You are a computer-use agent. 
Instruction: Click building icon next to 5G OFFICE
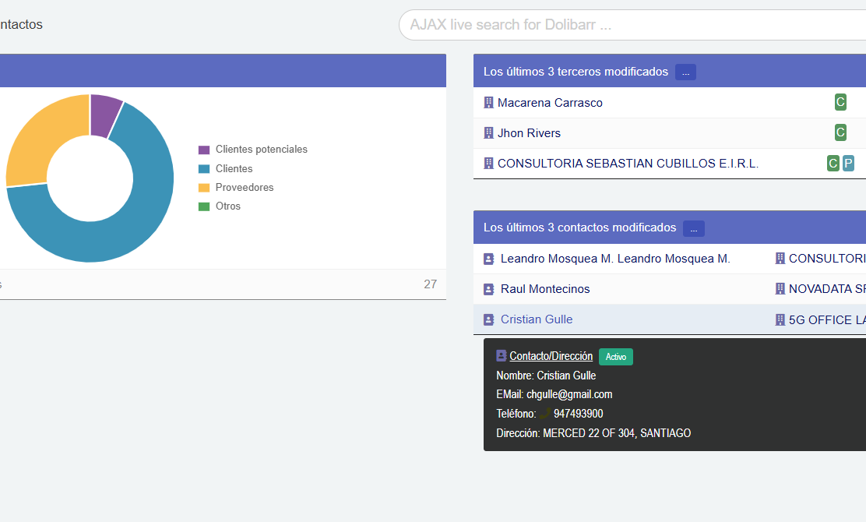tap(780, 319)
